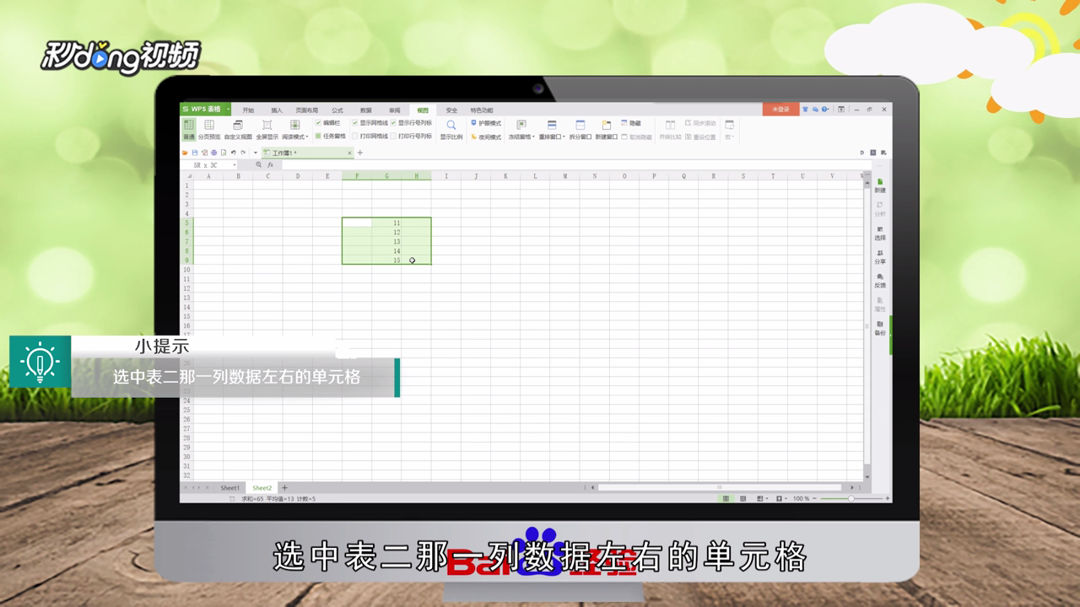Activate 夜间模式 night mode
The width and height of the screenshot is (1080, 607).
(488, 136)
